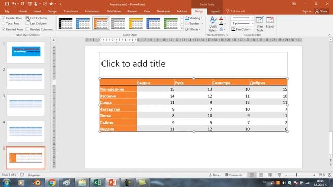
Task: Open file explorer folder in taskbar
Action: point(82,182)
